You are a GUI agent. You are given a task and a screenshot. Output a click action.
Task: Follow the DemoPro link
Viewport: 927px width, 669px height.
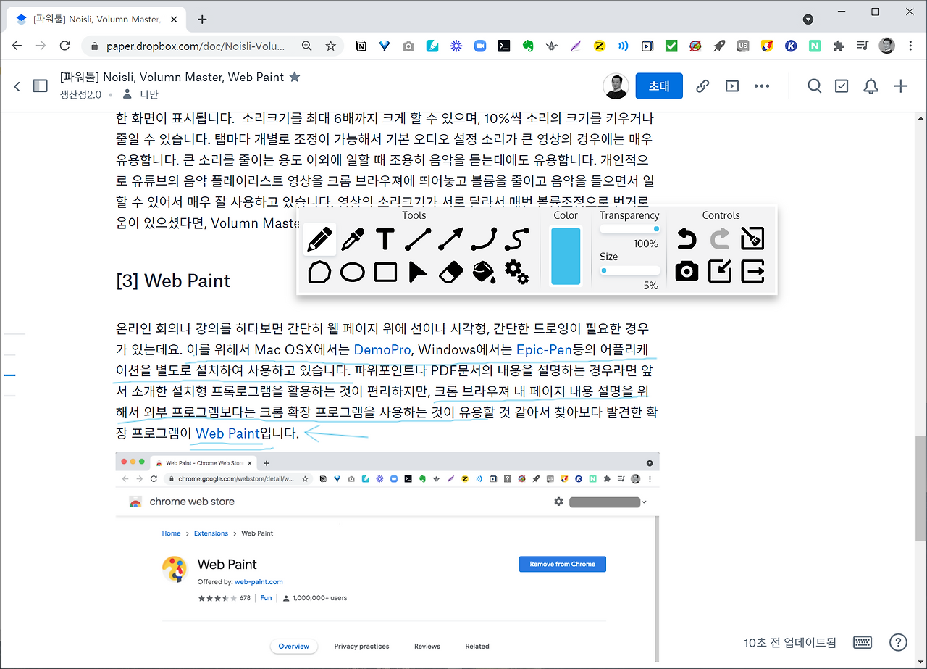point(382,350)
